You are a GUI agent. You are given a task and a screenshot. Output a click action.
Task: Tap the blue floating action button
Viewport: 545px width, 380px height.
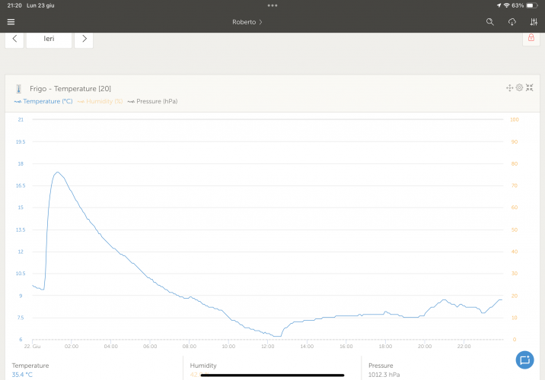pyautogui.click(x=524, y=359)
